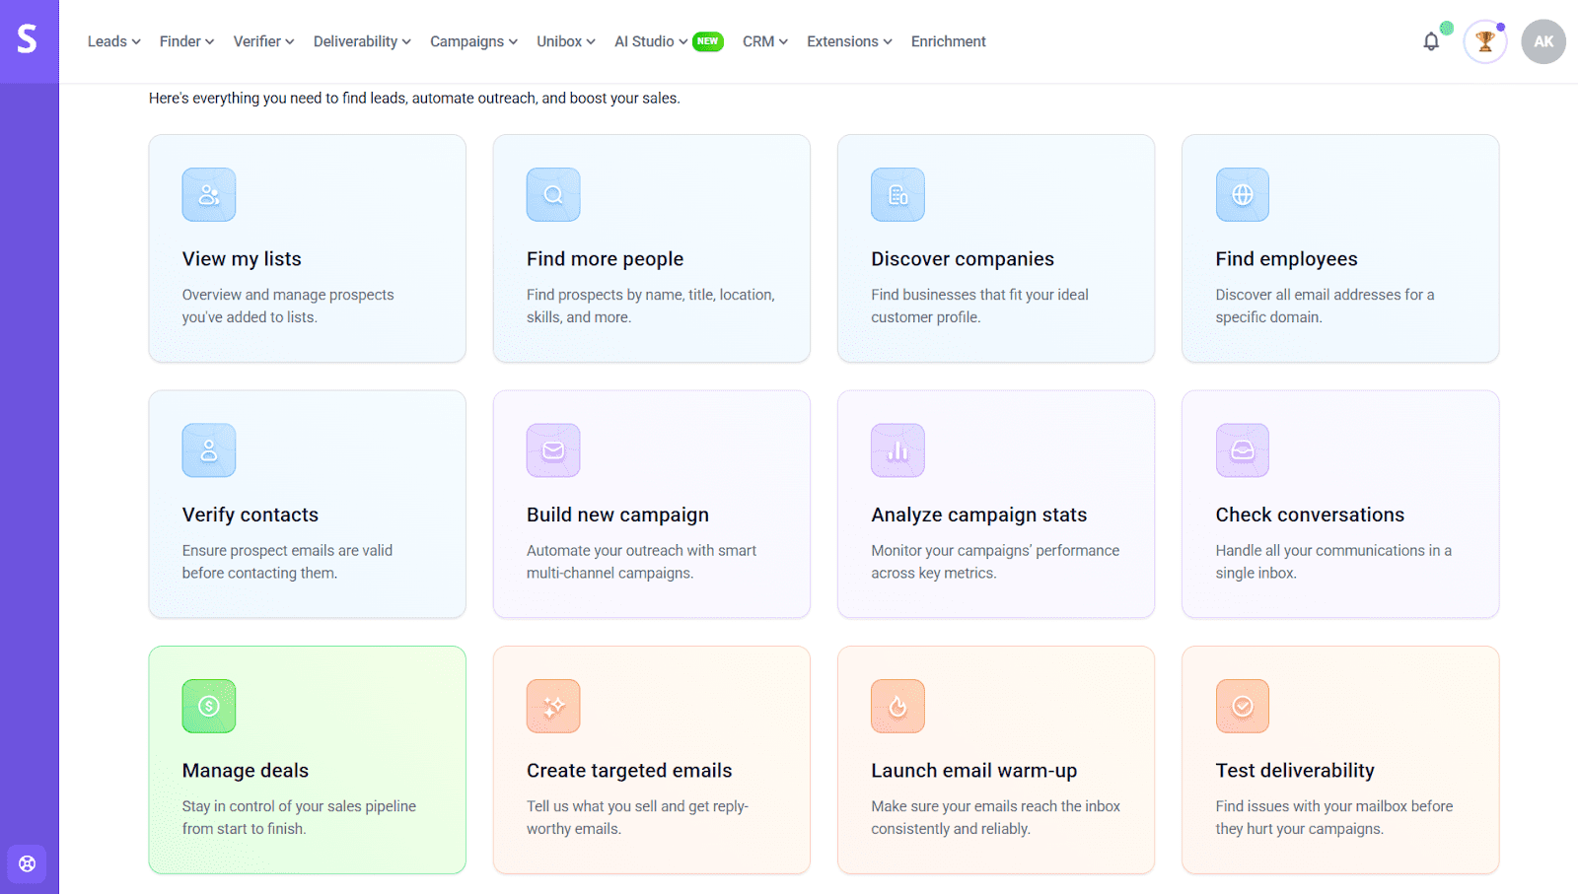
Task: Click the Snov.io logo in sidebar
Action: pyautogui.click(x=28, y=39)
